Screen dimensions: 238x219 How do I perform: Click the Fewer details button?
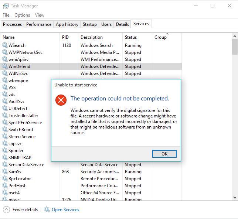[x=20, y=210]
